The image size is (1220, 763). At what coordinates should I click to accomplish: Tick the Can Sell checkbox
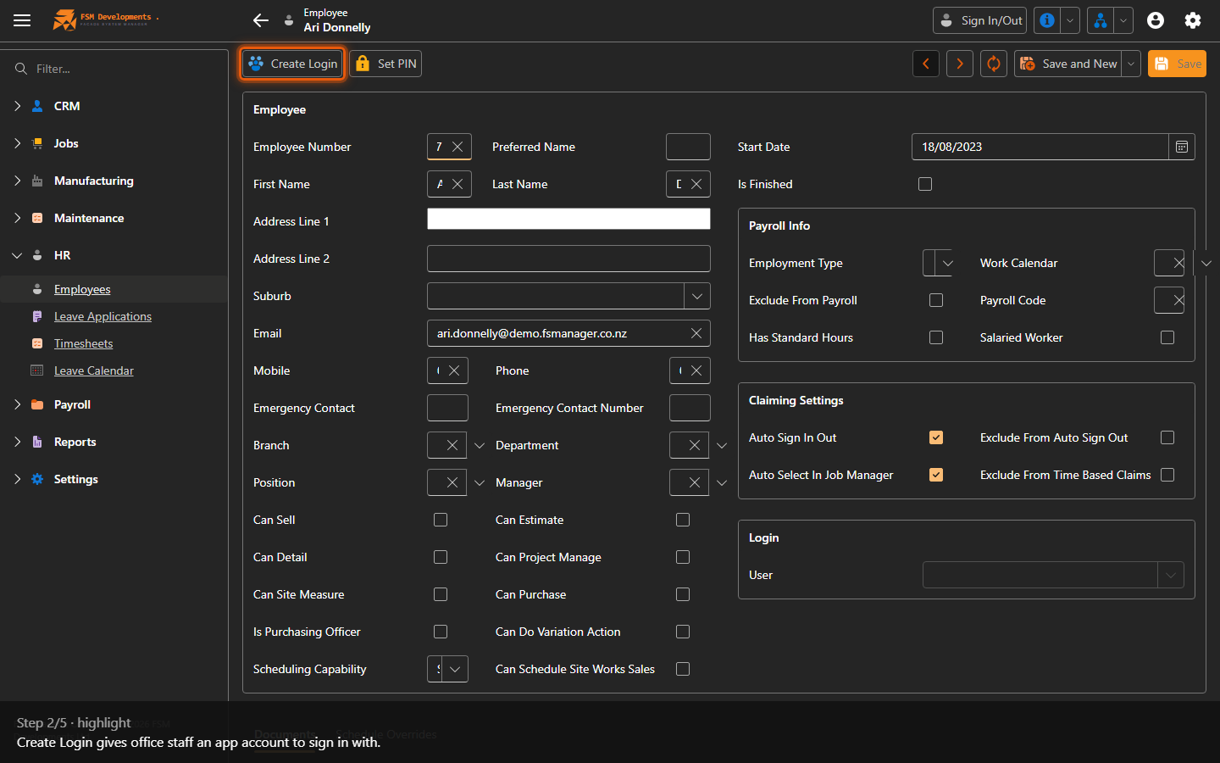tap(441, 520)
